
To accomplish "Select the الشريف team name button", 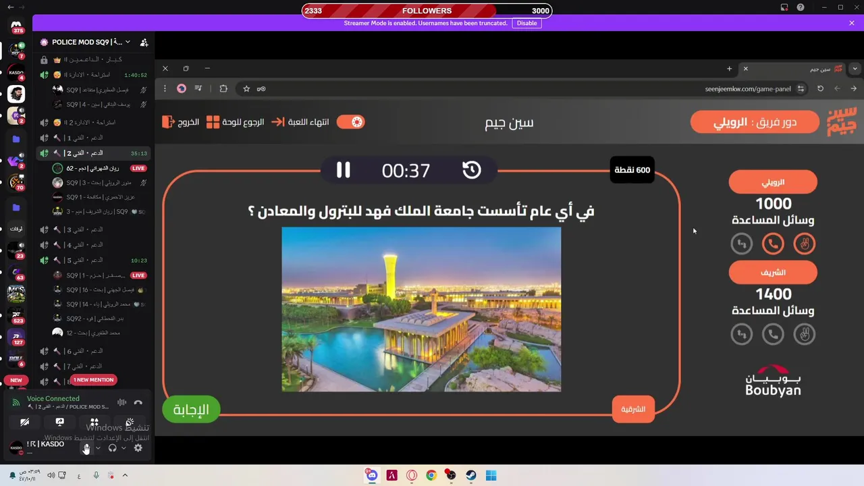I will (773, 273).
